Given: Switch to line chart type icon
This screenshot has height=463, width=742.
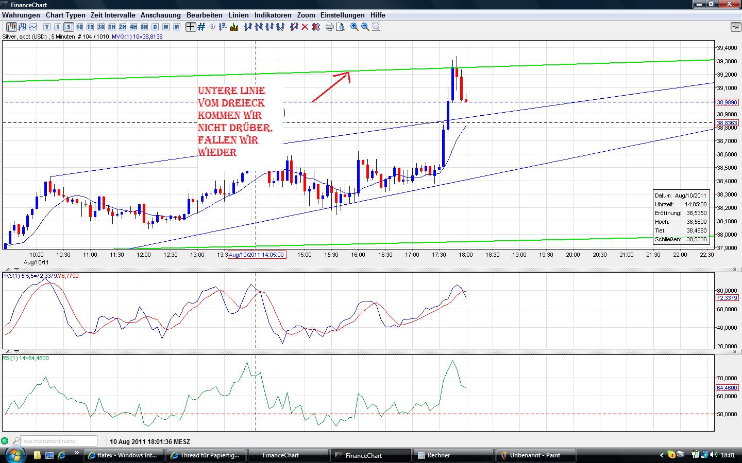Looking at the screenshot, I should 33,27.
